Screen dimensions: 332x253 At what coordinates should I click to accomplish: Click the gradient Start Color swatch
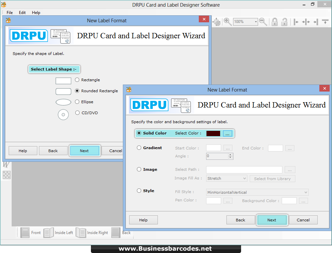coord(213,148)
